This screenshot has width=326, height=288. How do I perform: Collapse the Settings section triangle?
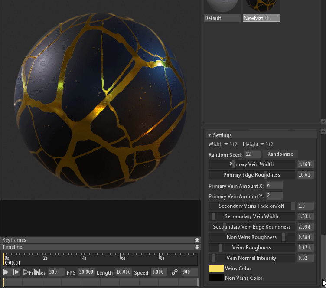(x=209, y=135)
